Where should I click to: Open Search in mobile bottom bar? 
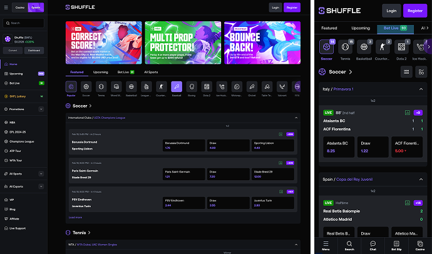pyautogui.click(x=349, y=246)
